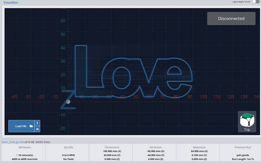Viewport: 261px width, 163px height.
Task: Click the Minimum column header
Action: (x=155, y=147)
